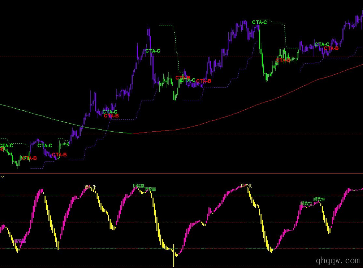This screenshot has height=268, width=363.
Task: Click the CTA-C label at the chart's highest peak
Action: pyautogui.click(x=260, y=22)
